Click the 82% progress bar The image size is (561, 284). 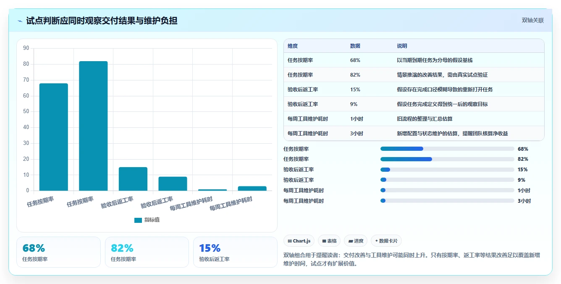pos(447,159)
